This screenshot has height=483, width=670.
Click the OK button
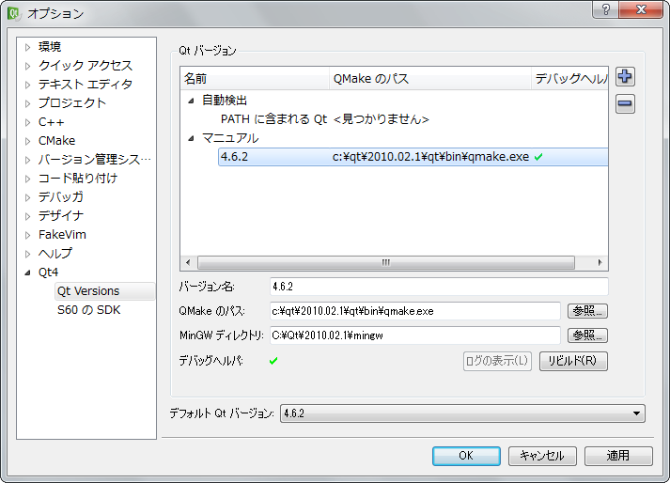tap(466, 456)
